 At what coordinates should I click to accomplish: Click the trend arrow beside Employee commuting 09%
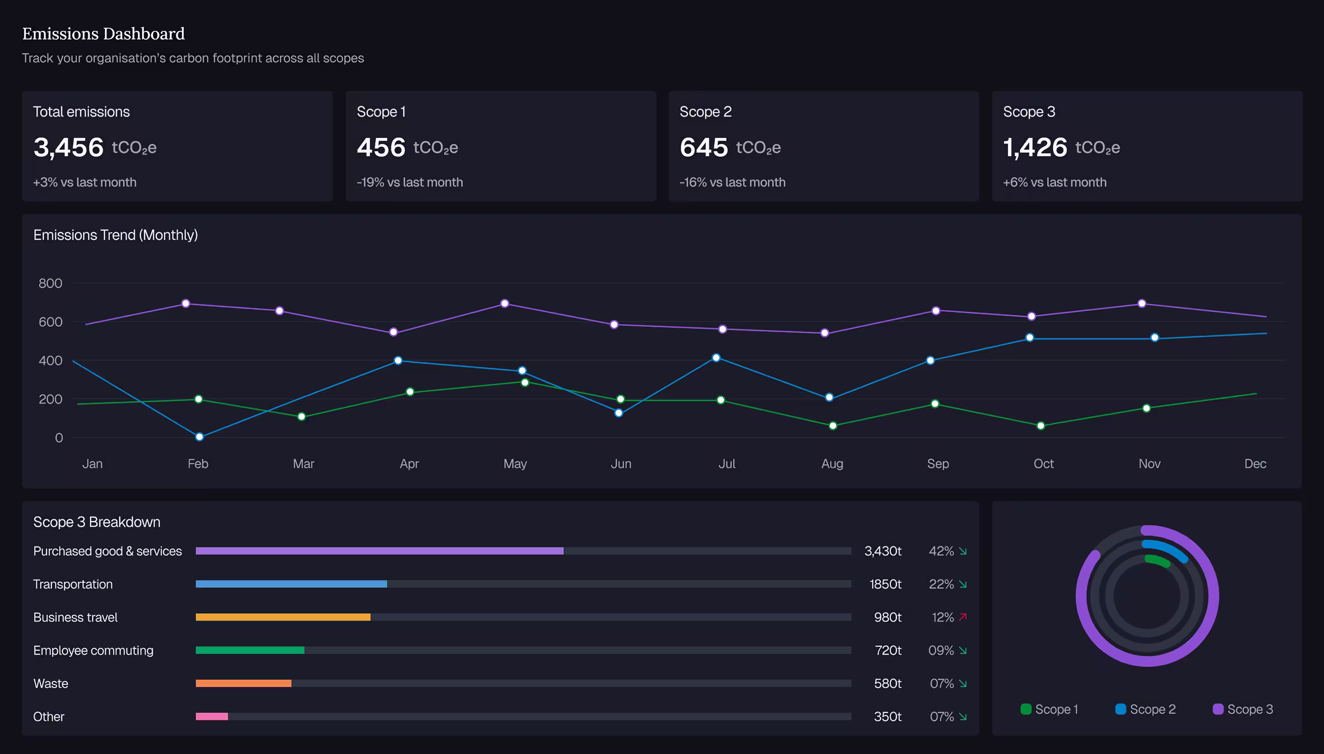click(x=963, y=650)
